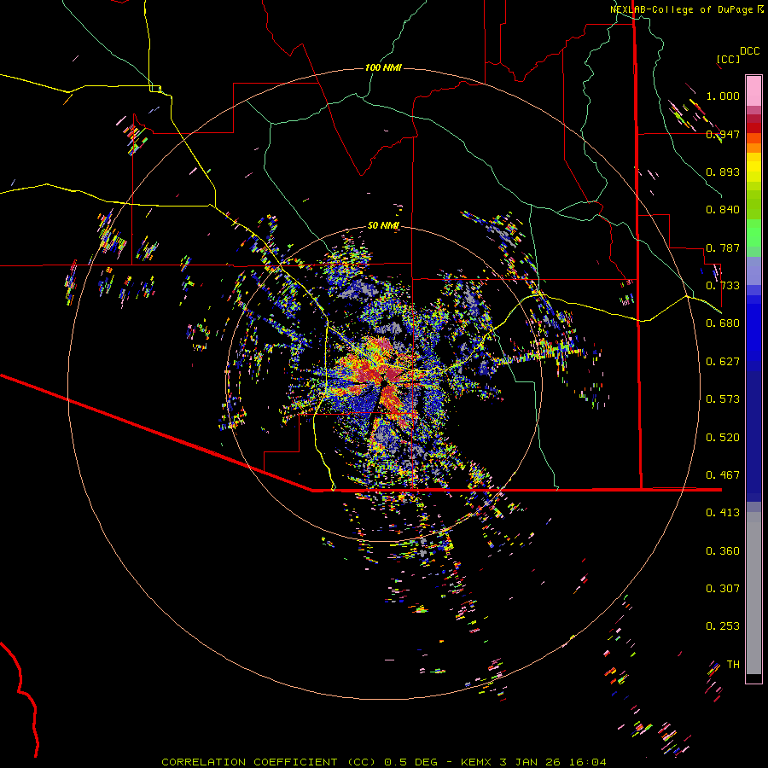Image resolution: width=768 pixels, height=768 pixels.
Task: Pick the light pink top legend swatch
Action: click(753, 90)
